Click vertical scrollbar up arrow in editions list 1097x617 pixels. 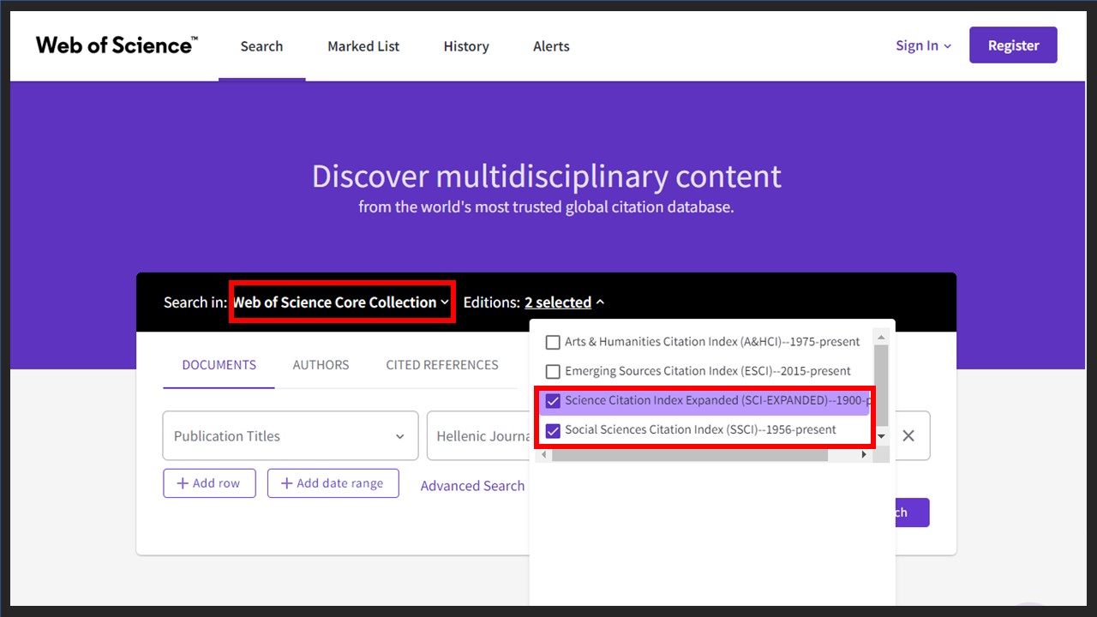[x=881, y=335]
